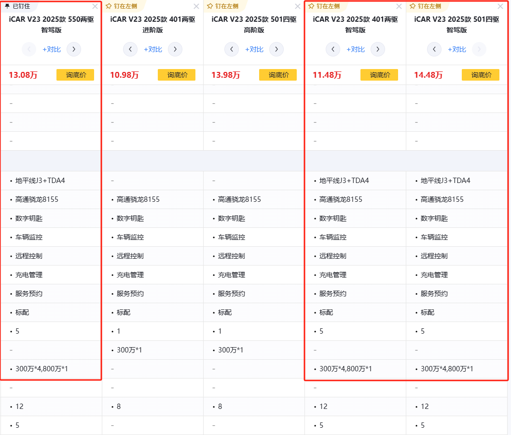The width and height of the screenshot is (511, 435).
Task: Pin the 401两驱进阶版 column to left
Action: [x=124, y=6]
